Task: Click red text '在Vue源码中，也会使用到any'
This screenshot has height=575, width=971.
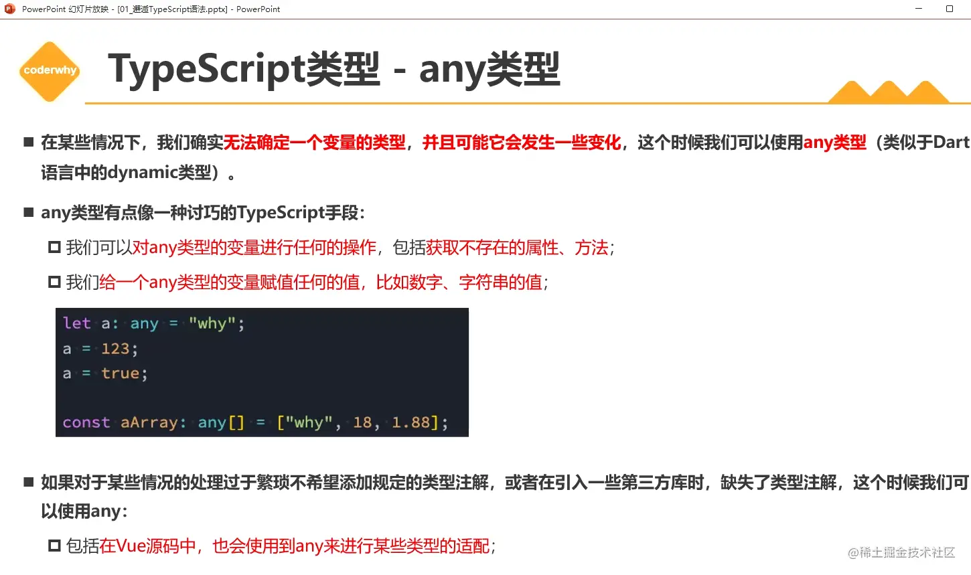Action: (x=212, y=546)
